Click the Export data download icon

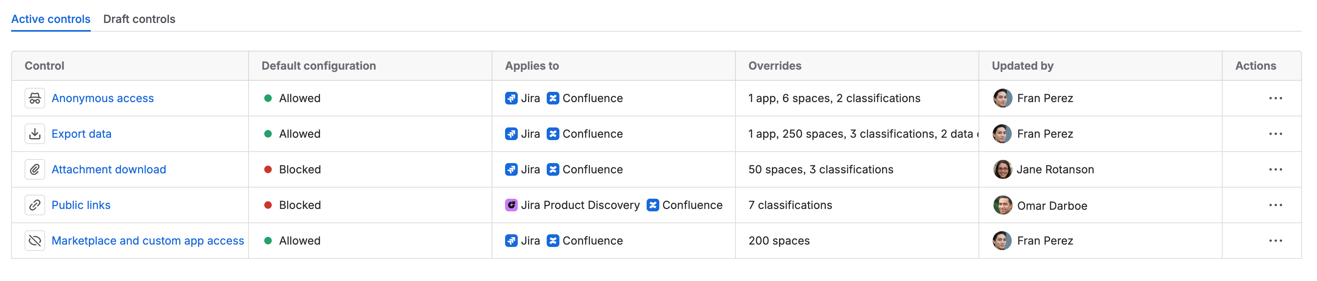[x=35, y=134]
